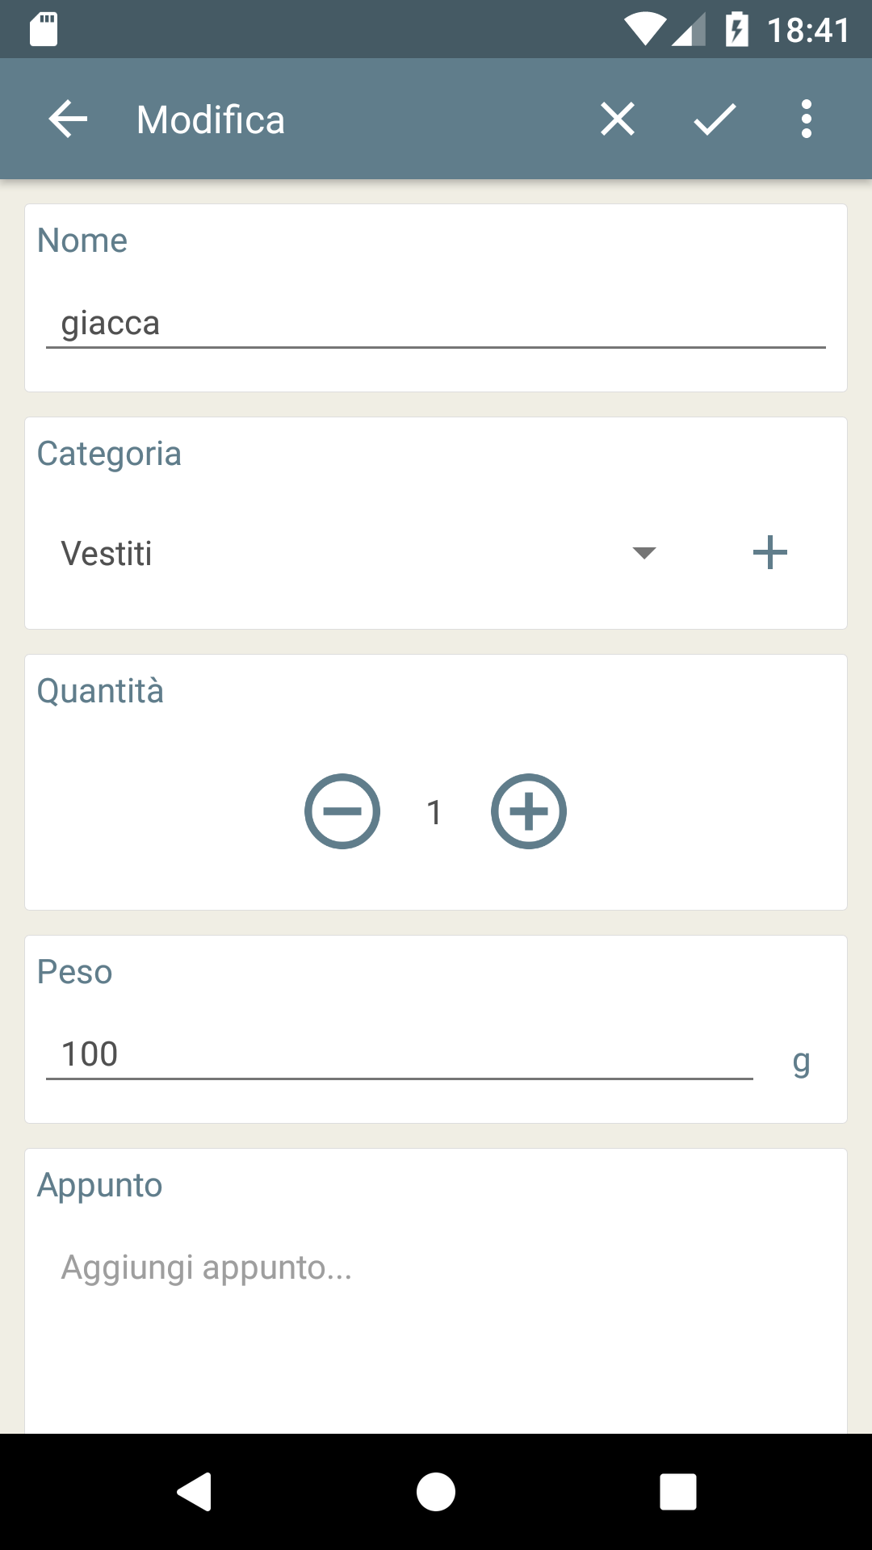Select the Vestiti category spinner

tap(323, 554)
